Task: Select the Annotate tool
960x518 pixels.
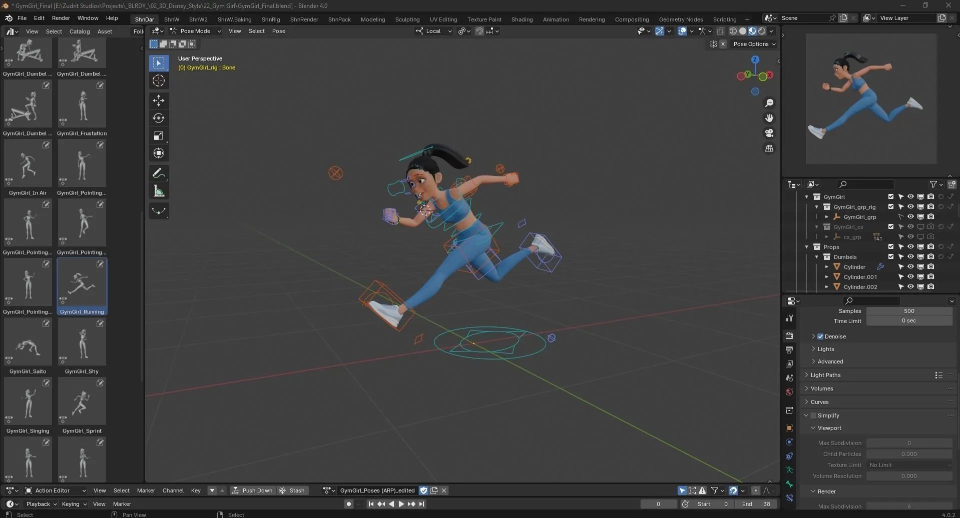Action: coord(159,173)
